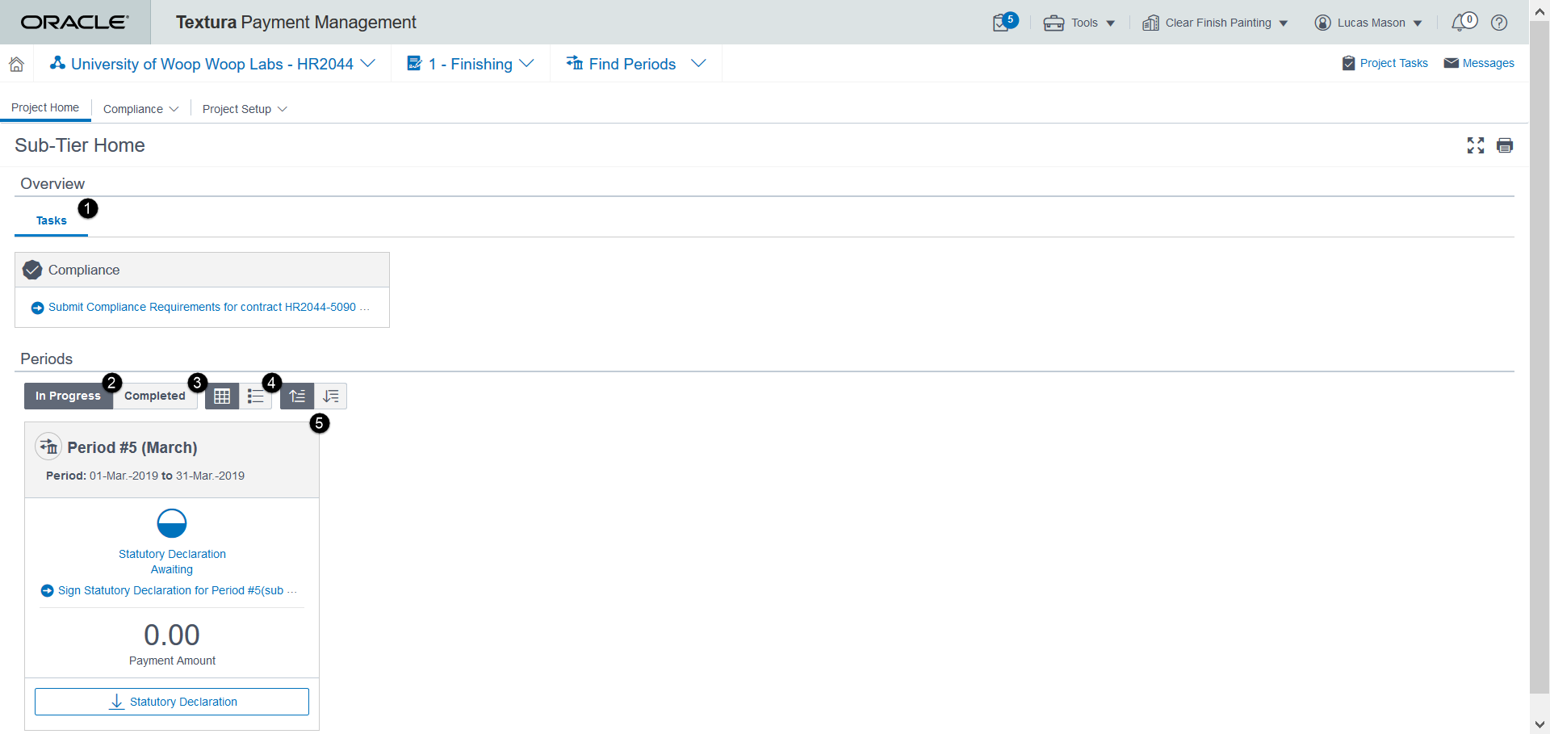
Task: Click the Find Periods icon
Action: tap(574, 63)
